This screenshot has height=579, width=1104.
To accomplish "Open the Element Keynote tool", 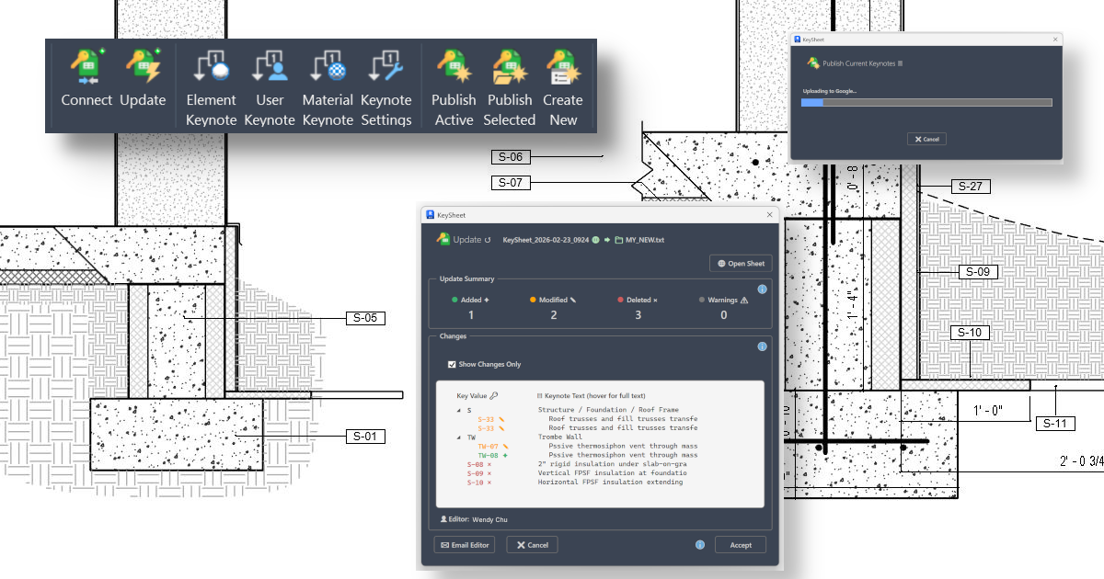I will 211,67.
